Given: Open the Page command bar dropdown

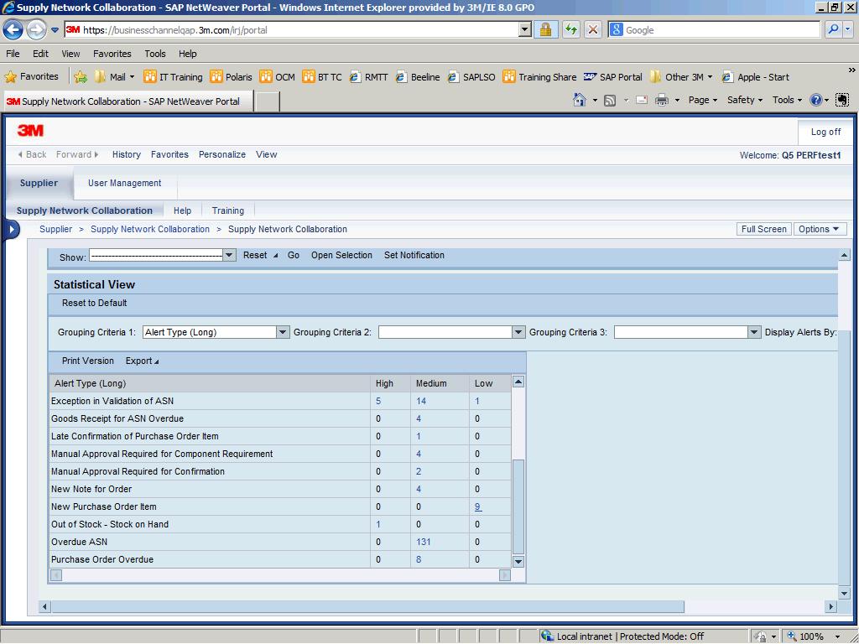Looking at the screenshot, I should pyautogui.click(x=703, y=101).
